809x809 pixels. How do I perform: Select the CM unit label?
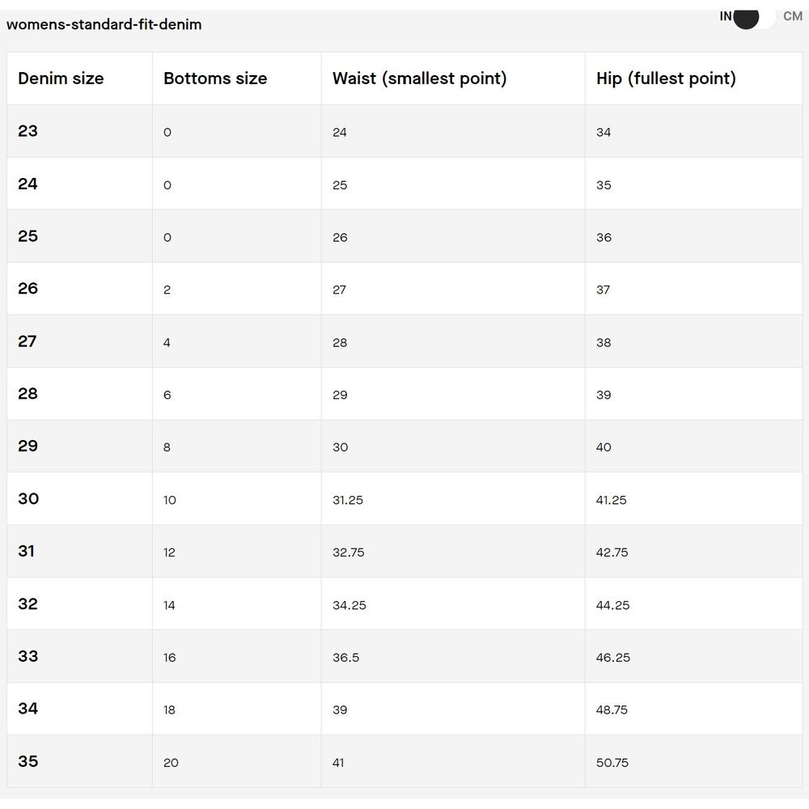(x=793, y=16)
